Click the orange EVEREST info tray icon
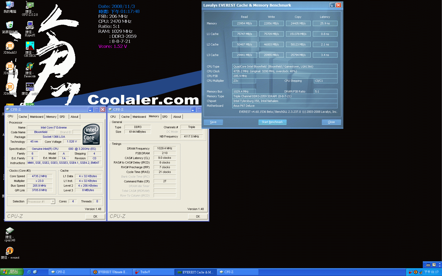 coord(416,272)
